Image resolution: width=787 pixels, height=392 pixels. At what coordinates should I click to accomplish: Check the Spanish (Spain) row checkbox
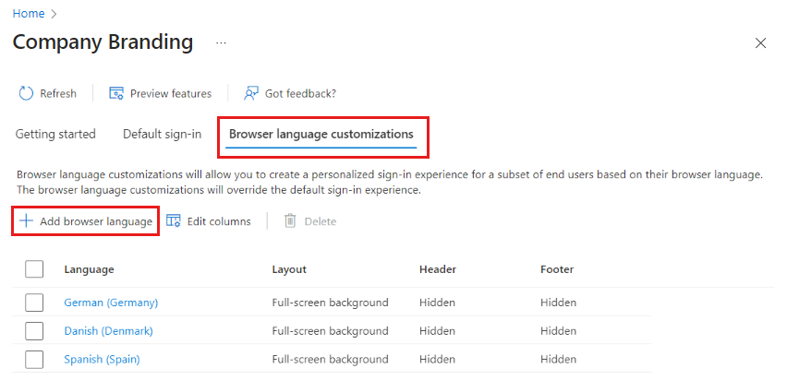point(34,360)
